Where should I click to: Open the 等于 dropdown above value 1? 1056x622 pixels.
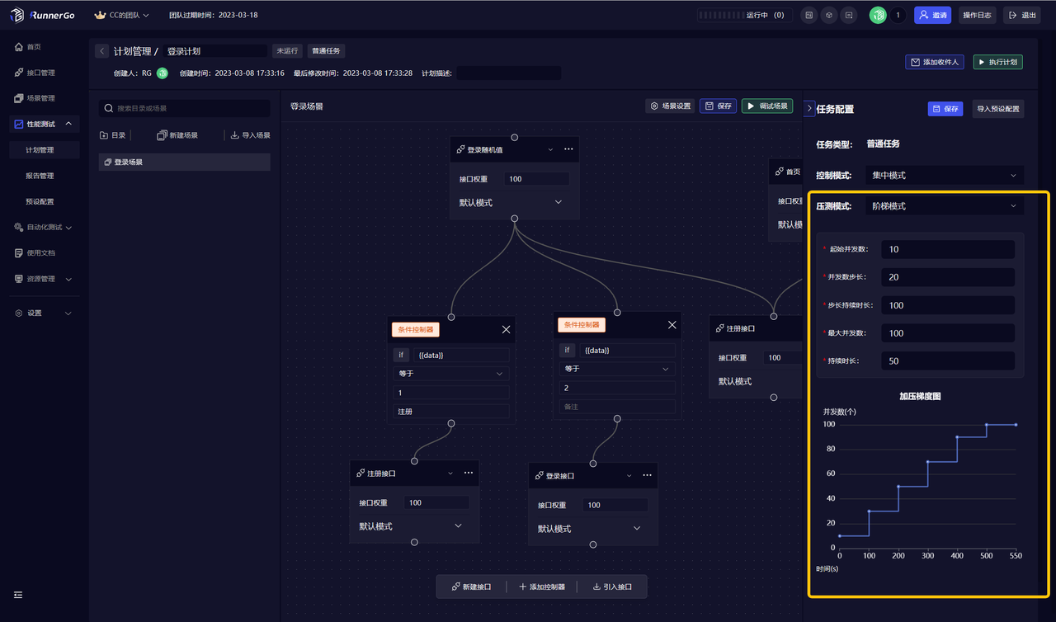tap(451, 374)
